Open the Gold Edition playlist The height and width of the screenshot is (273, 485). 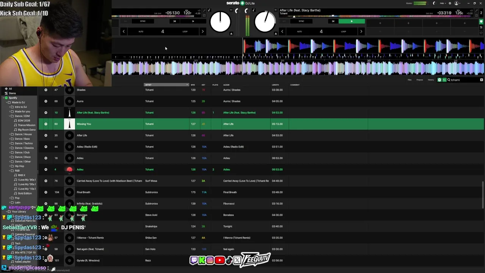pyautogui.click(x=25, y=193)
